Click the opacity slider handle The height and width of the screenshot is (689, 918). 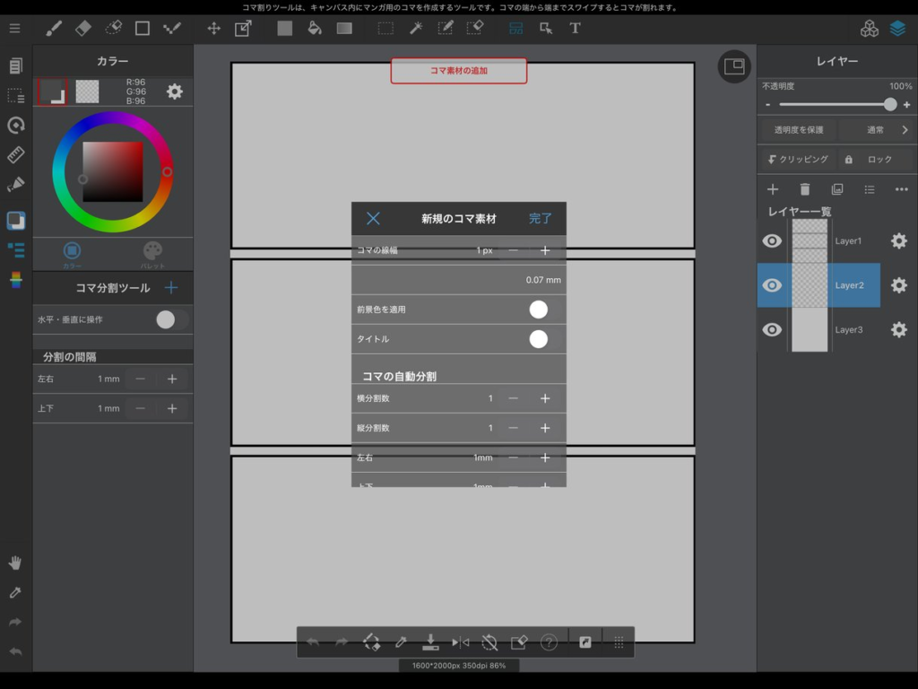(x=889, y=104)
